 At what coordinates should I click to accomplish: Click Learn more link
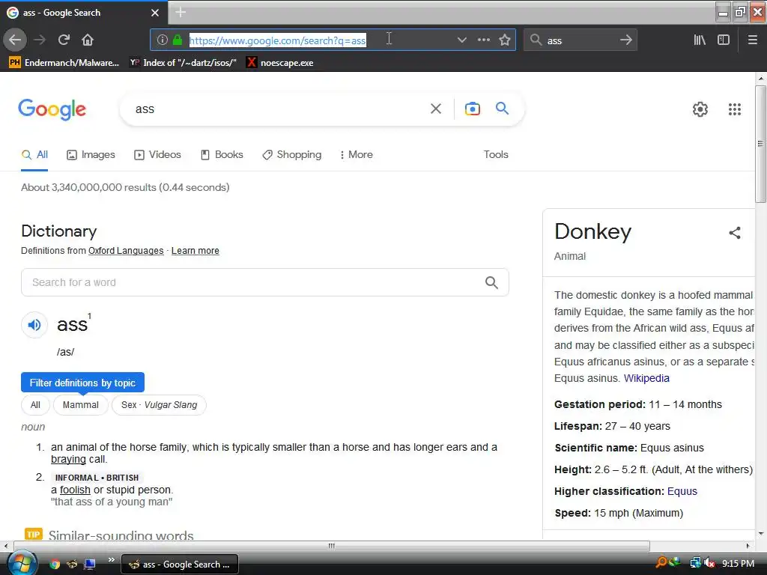(195, 250)
